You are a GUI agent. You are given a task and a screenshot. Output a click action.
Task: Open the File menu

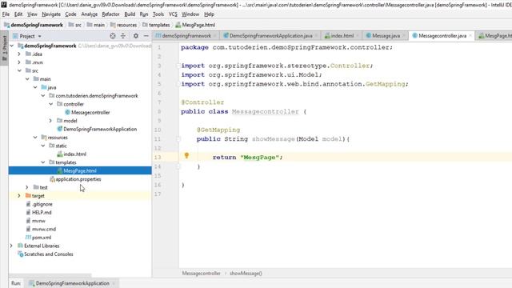(6, 14)
